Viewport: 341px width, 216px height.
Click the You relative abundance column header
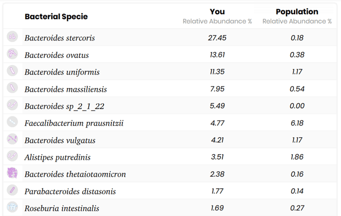(217, 16)
